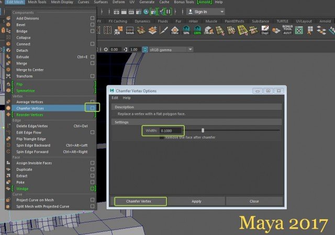Expand the Sign In dropdown arrow
The width and height of the screenshot is (335, 235).
(x=222, y=12)
